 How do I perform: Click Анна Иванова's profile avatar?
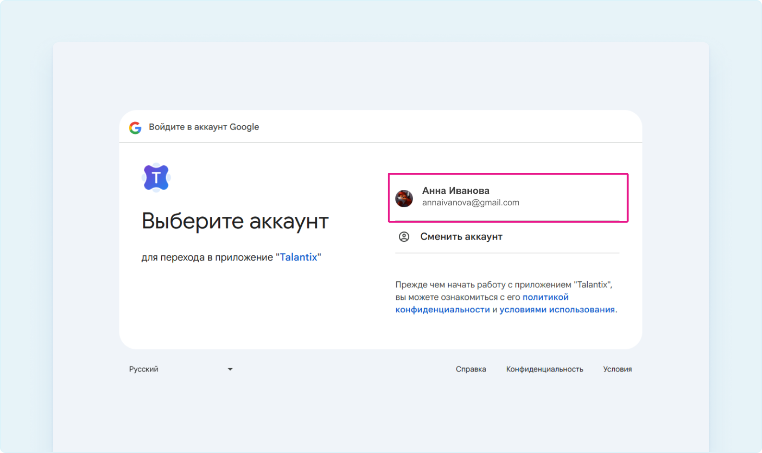(x=404, y=198)
